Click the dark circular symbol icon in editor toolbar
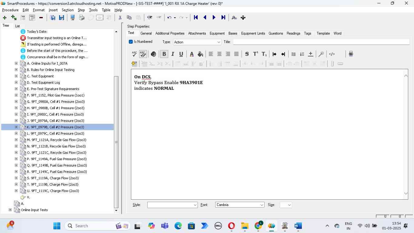 pos(153,54)
